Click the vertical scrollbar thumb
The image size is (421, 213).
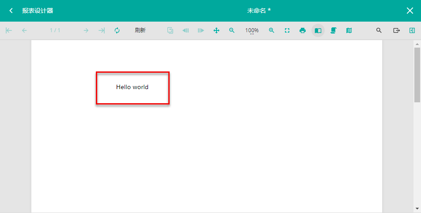pos(417,75)
